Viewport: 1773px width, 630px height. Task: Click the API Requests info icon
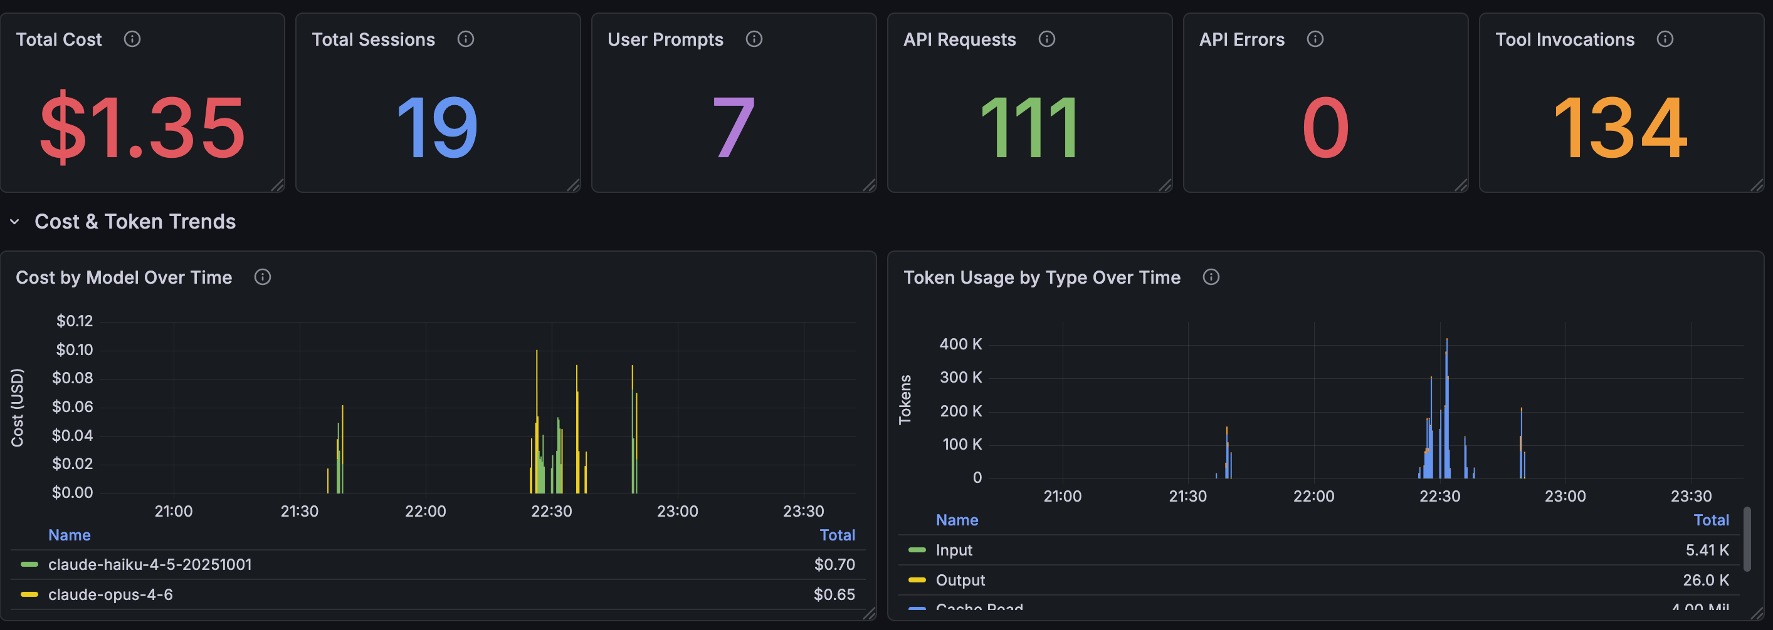(x=1047, y=39)
